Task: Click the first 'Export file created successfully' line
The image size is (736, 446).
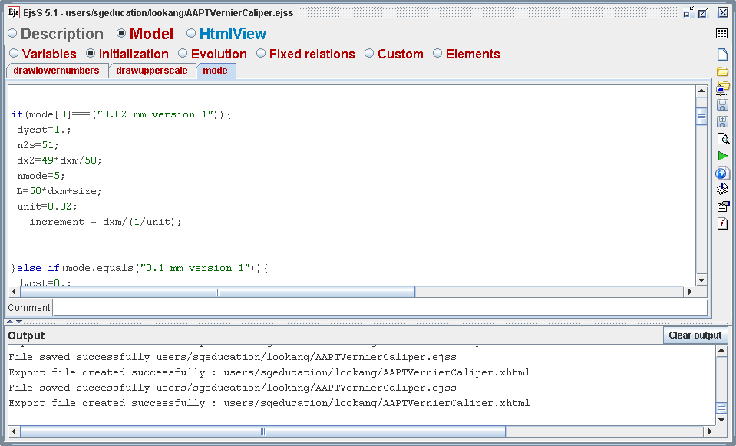Action: click(269, 372)
